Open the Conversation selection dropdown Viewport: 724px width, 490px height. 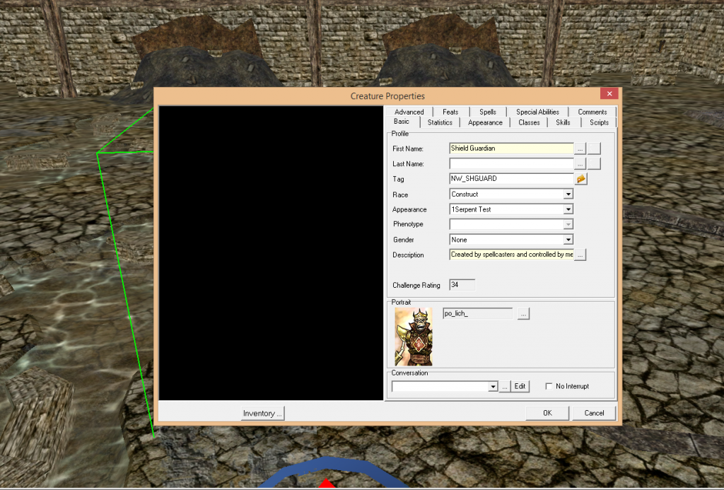(x=493, y=386)
